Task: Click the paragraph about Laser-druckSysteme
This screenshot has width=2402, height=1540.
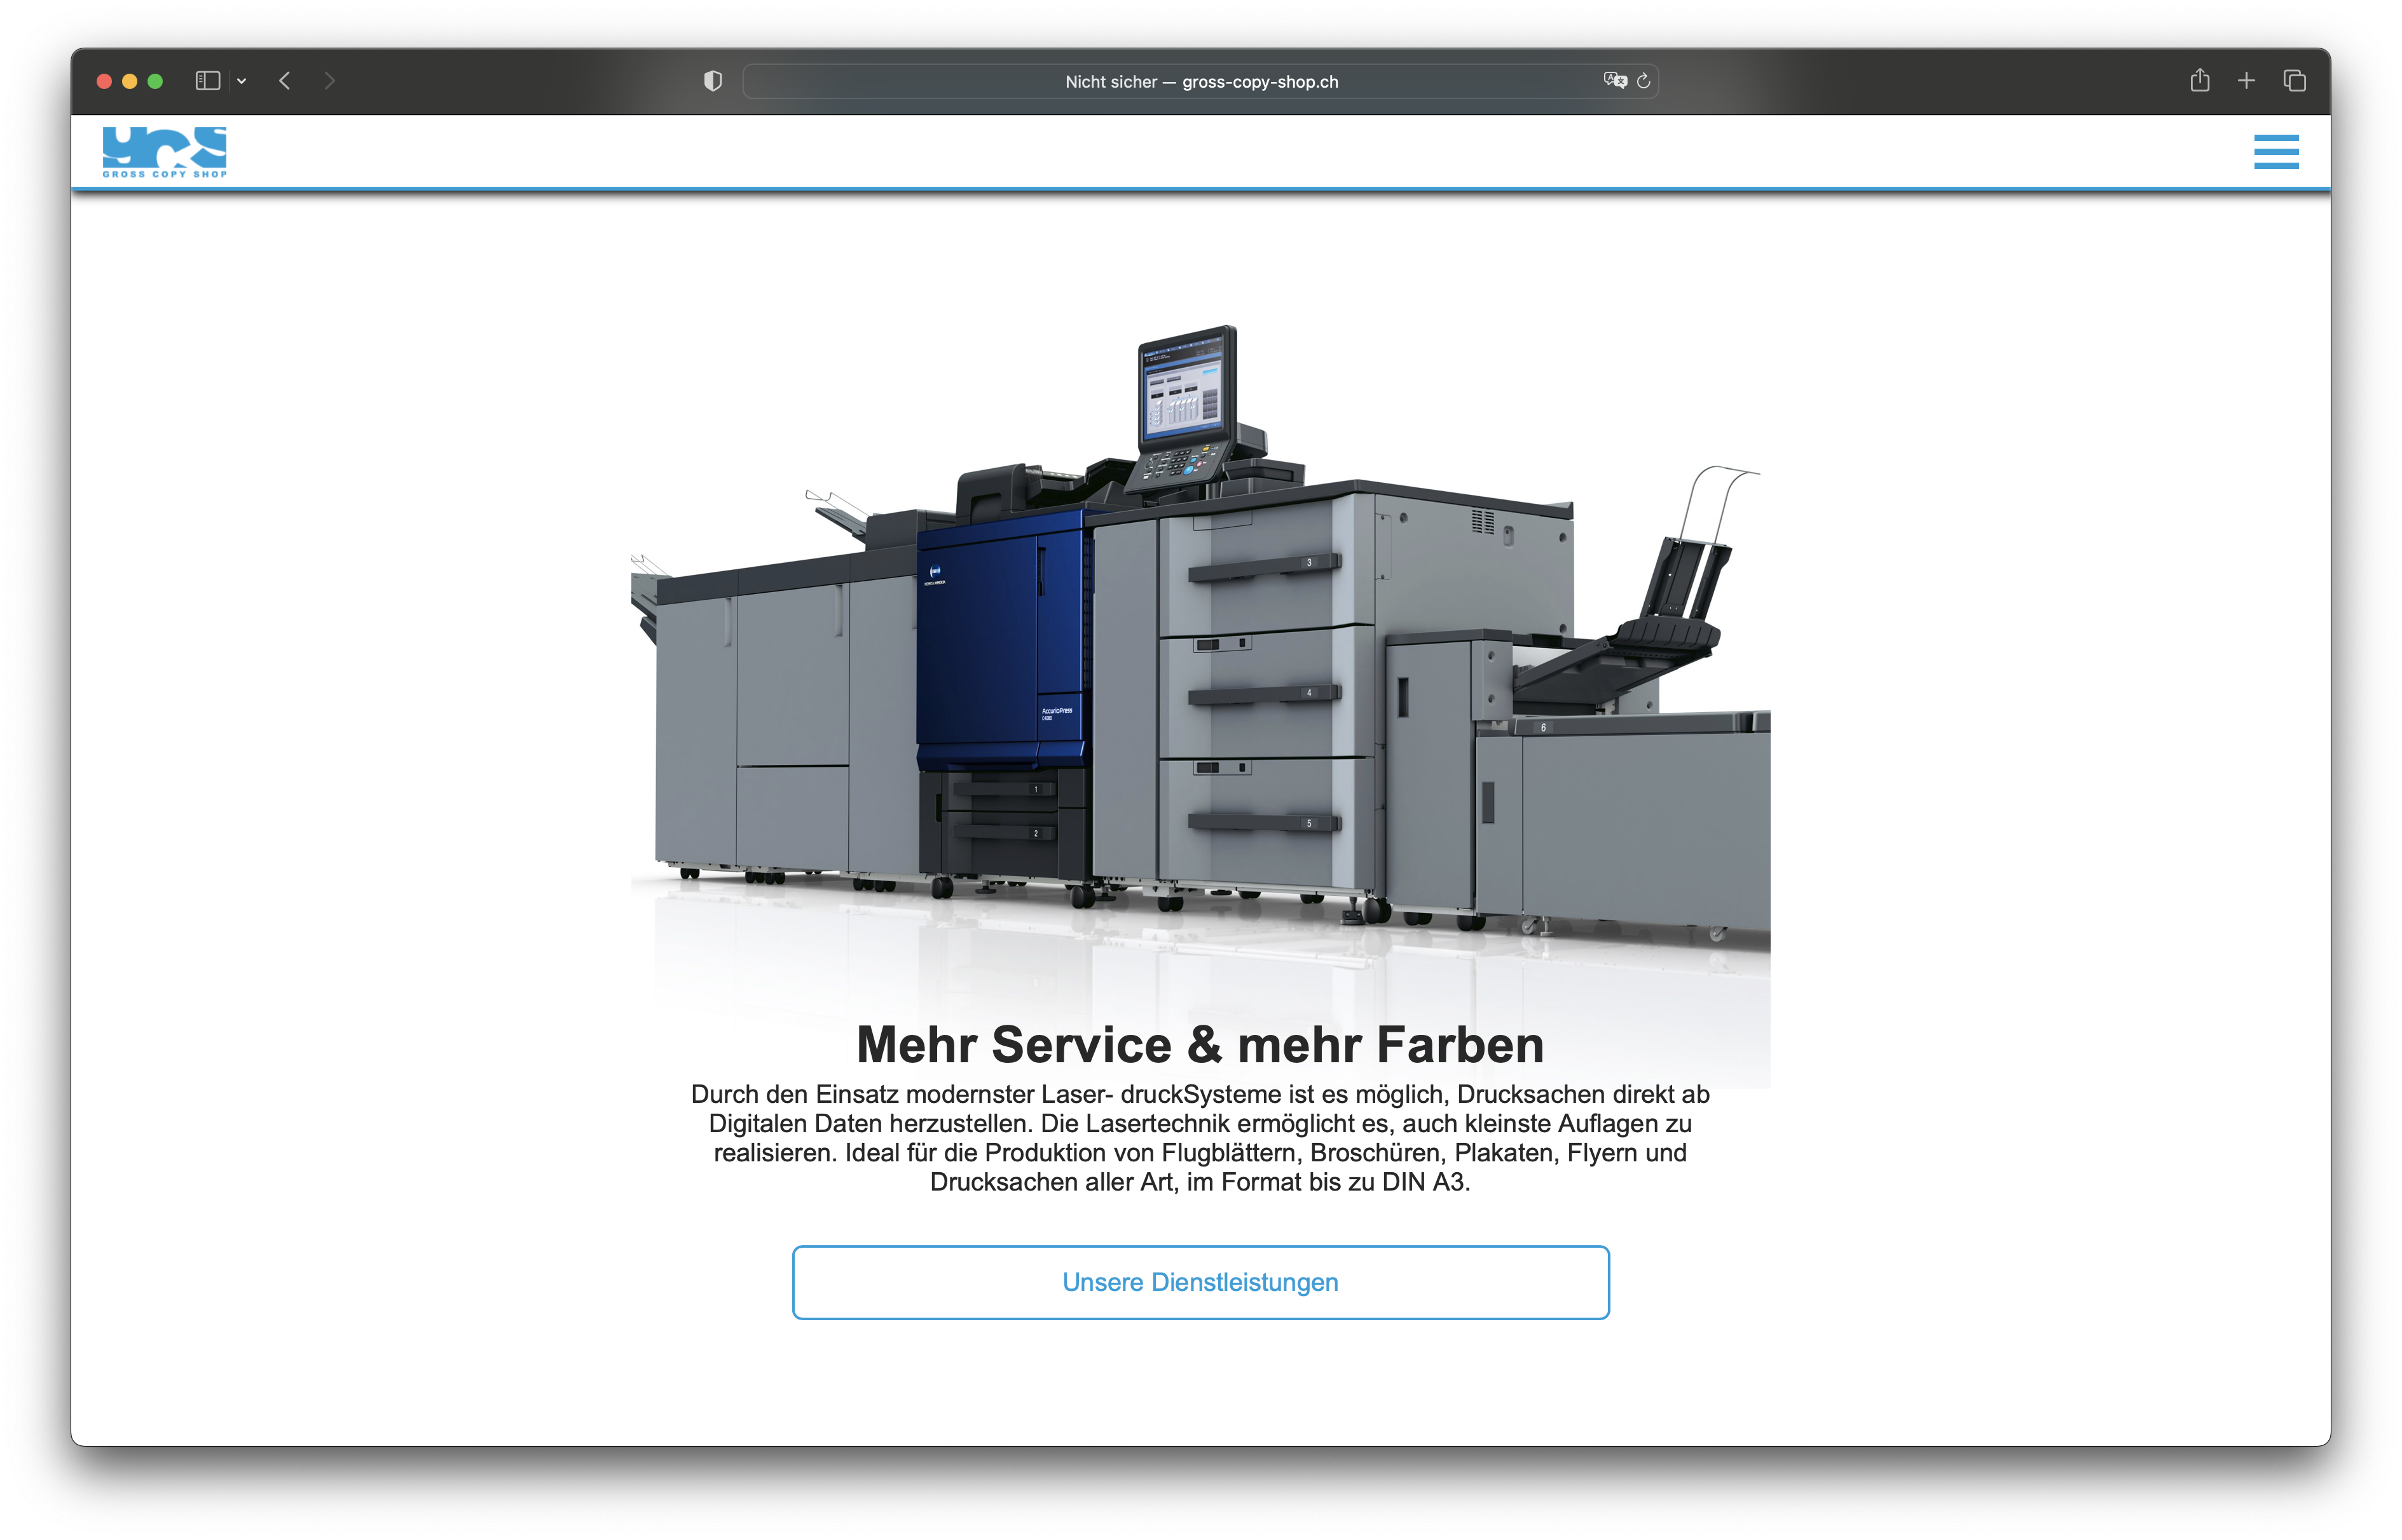Action: [1200, 1138]
